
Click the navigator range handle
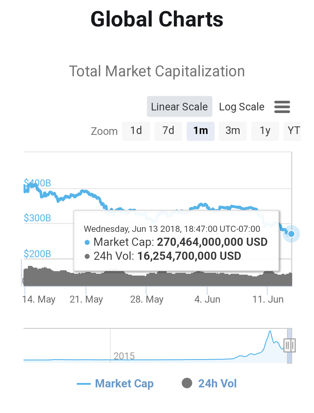point(290,345)
